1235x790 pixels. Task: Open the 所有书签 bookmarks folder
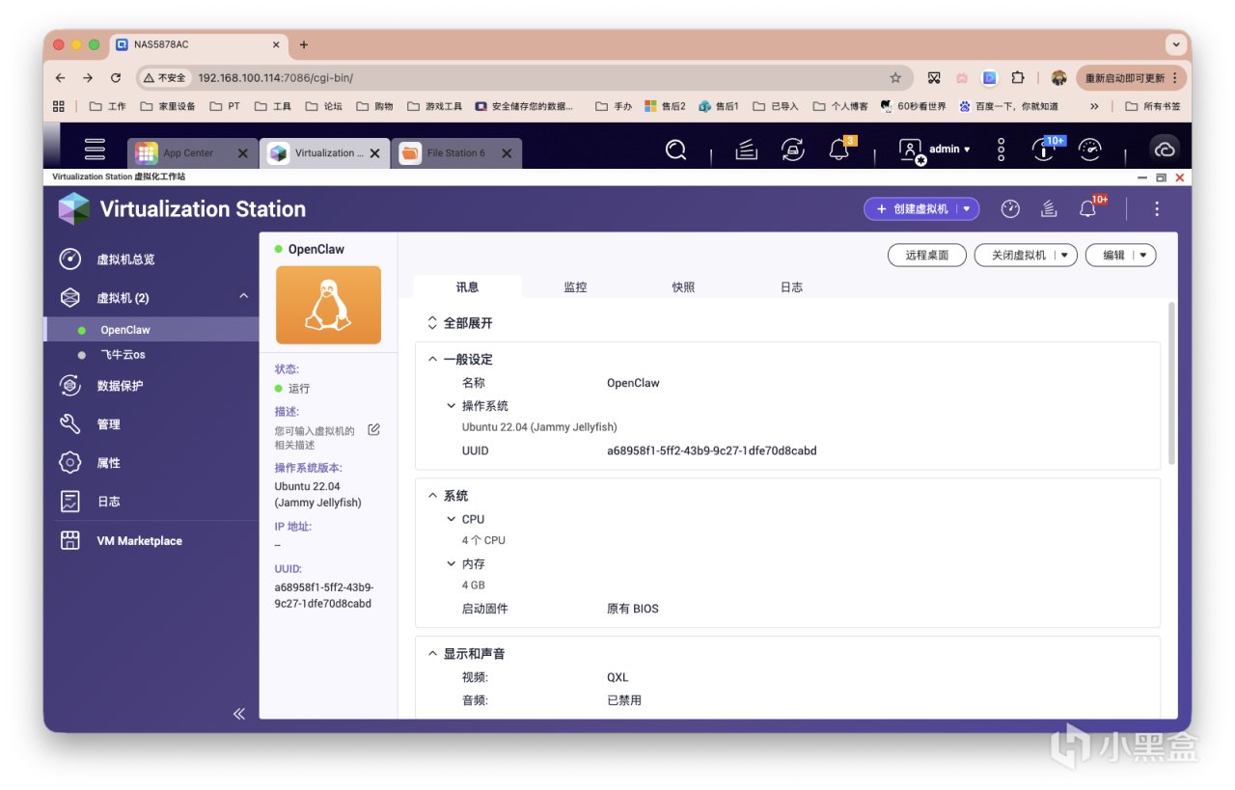[1152, 106]
